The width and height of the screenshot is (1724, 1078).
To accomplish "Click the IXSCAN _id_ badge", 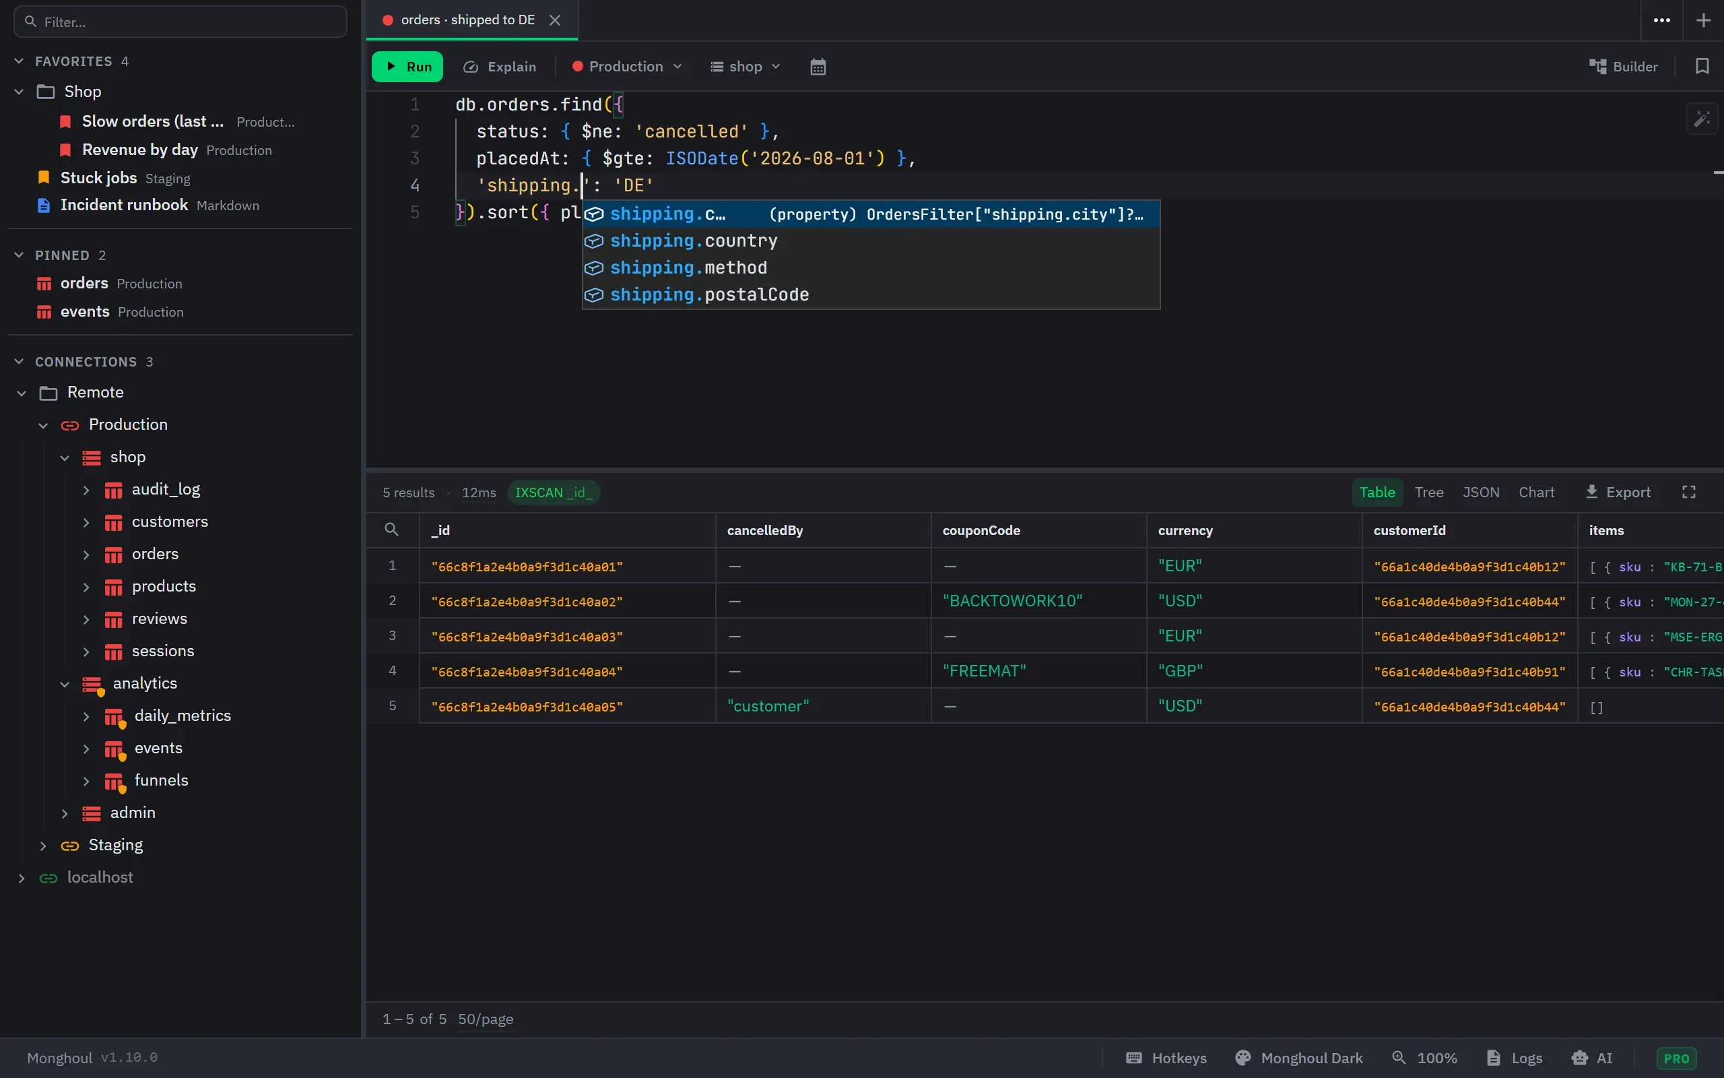I will tap(554, 492).
